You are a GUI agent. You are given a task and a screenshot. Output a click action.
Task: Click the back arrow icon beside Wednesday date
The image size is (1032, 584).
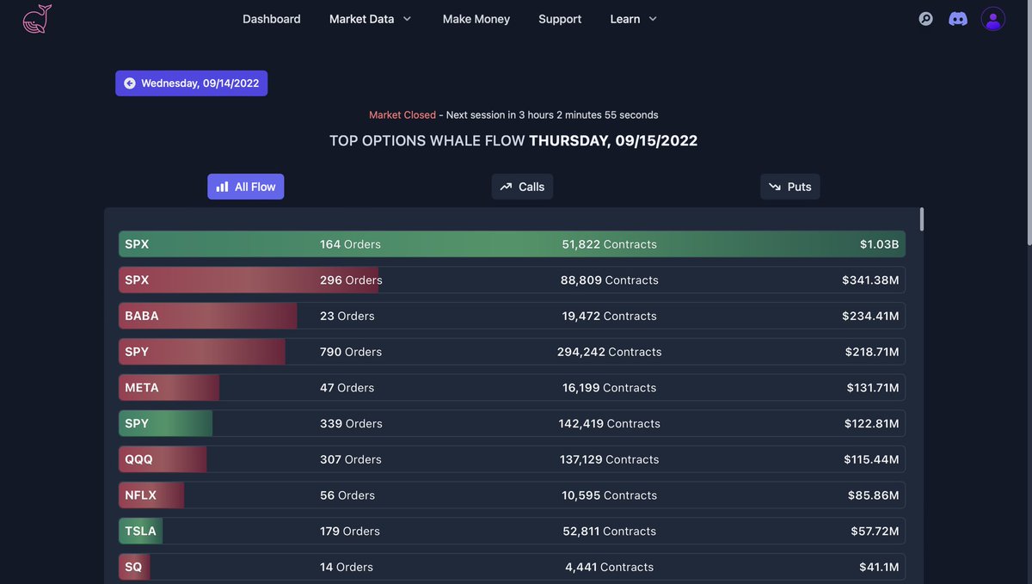[130, 83]
